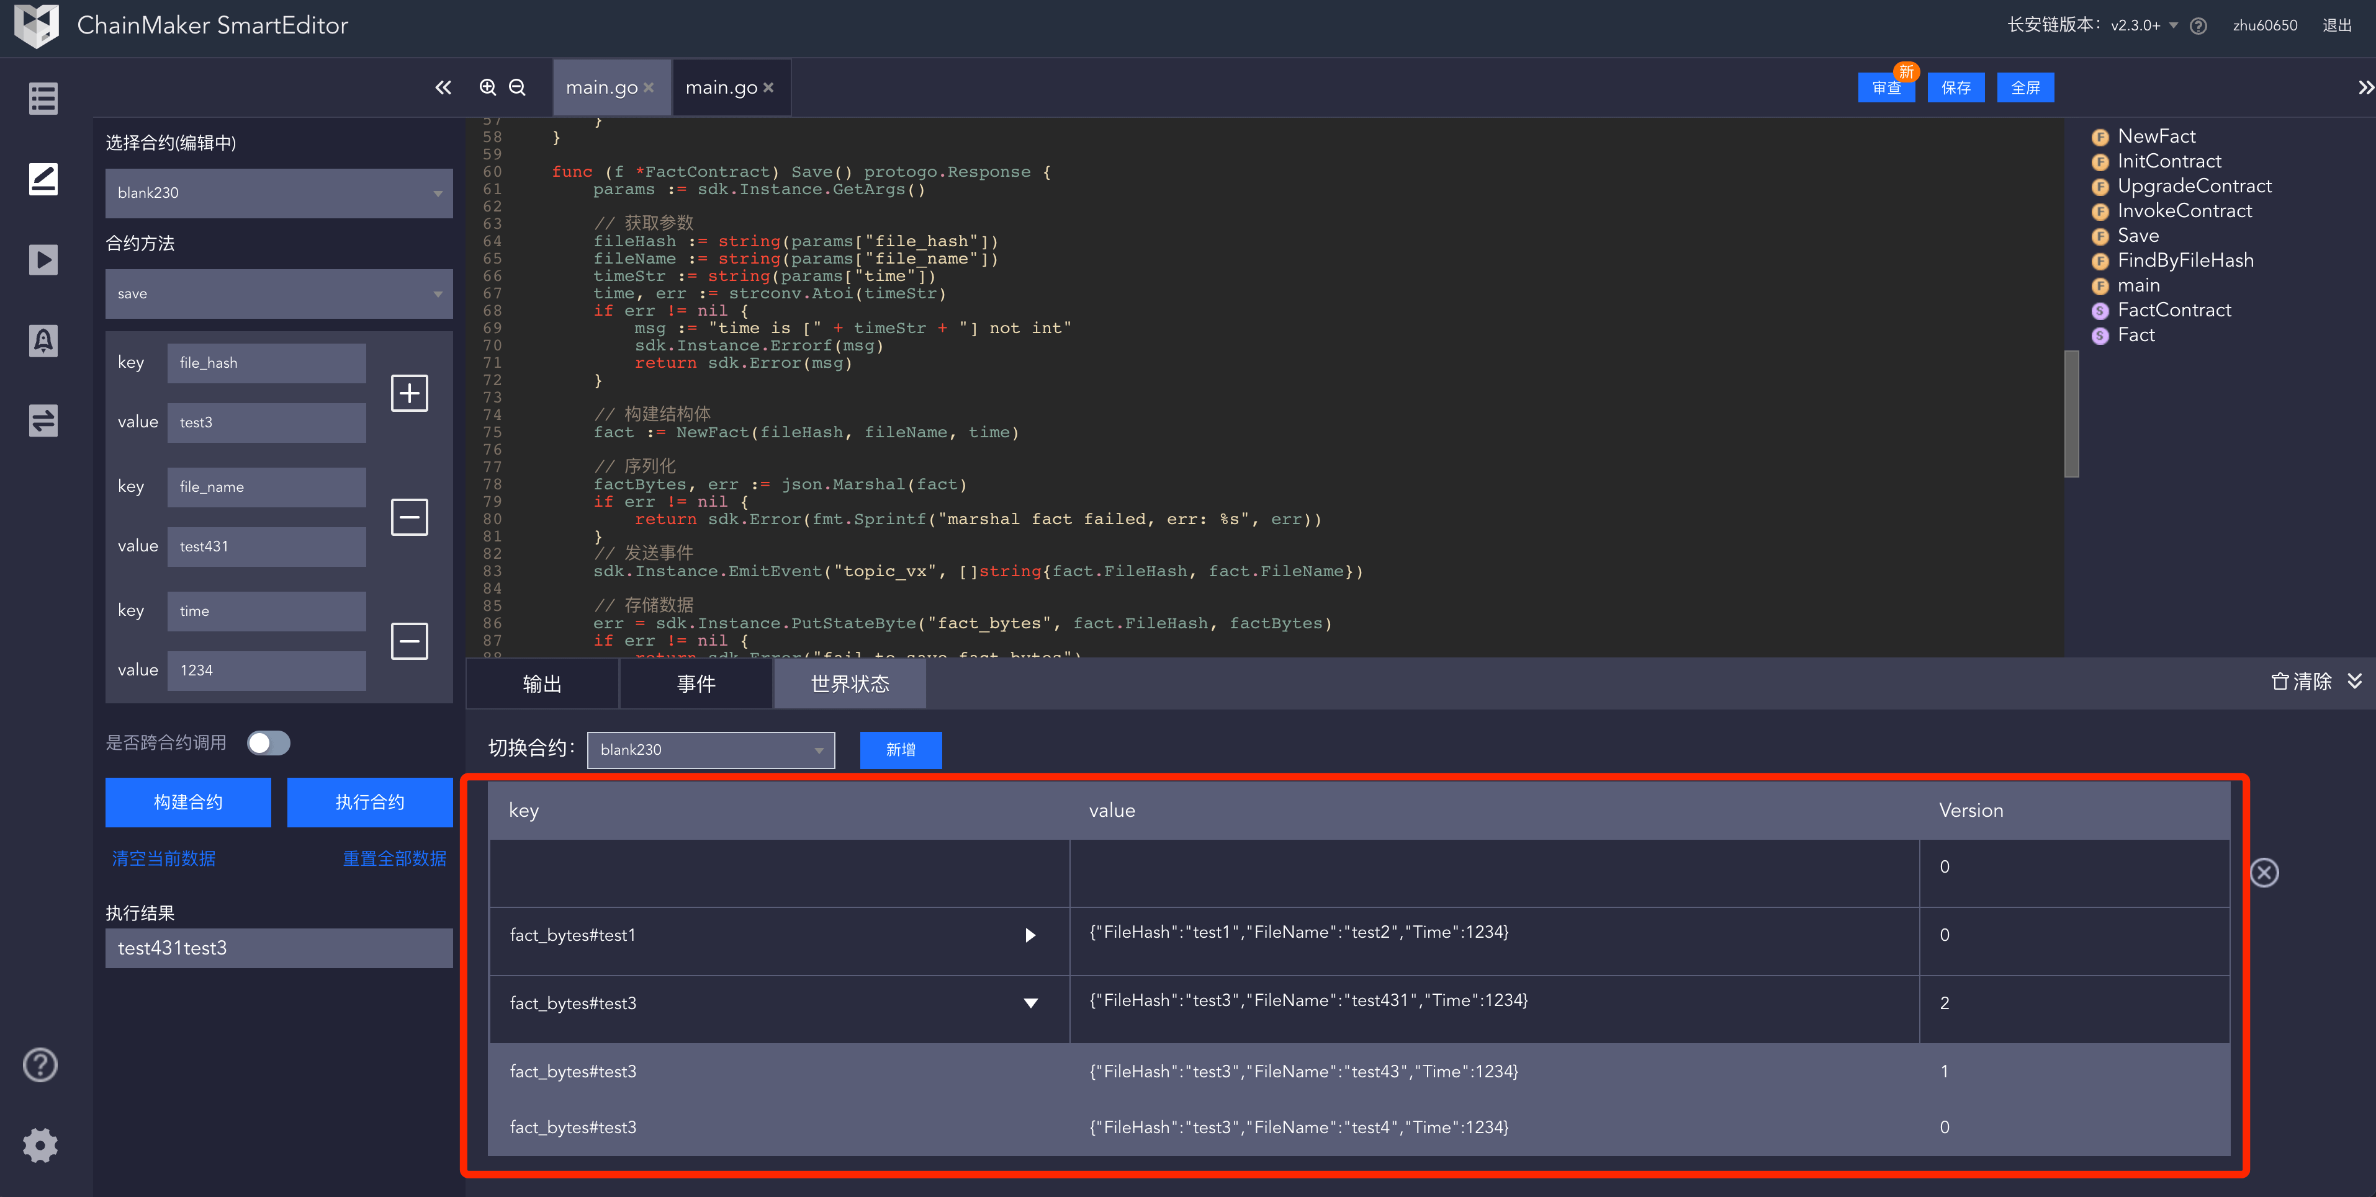This screenshot has width=2376, height=1197.
Task: Open settings gear in sidebar
Action: (40, 1146)
